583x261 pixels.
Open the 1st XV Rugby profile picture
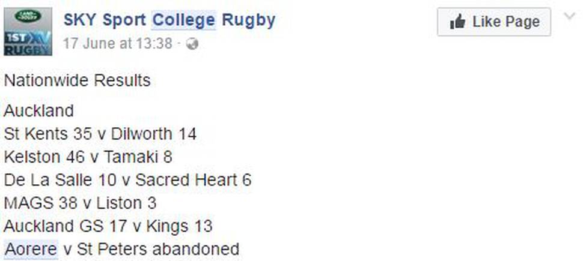tap(28, 32)
